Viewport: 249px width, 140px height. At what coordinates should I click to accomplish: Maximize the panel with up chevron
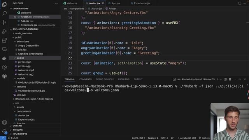(x=240, y=79)
